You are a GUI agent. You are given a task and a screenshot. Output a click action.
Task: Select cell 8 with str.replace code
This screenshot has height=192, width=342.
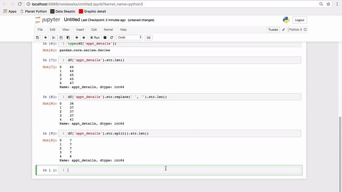pyautogui.click(x=180, y=97)
